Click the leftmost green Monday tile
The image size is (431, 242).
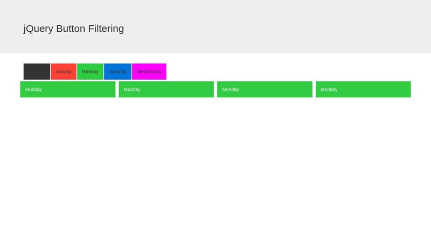click(68, 89)
